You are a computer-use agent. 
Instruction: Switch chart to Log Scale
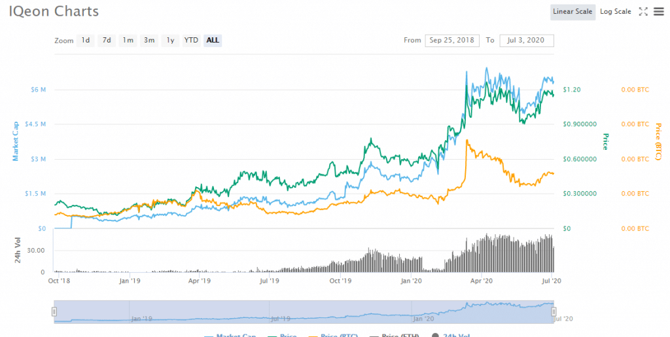[615, 12]
